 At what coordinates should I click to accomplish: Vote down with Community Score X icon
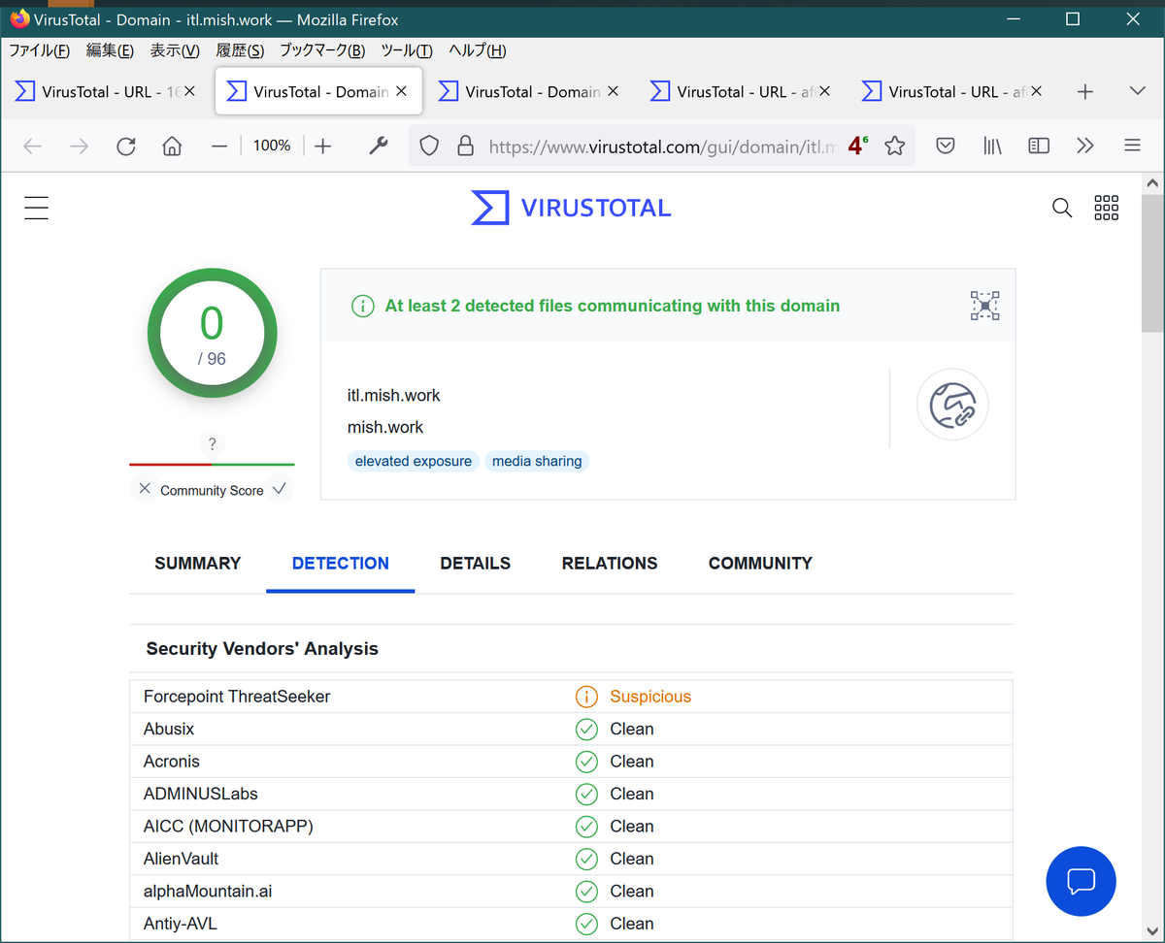(145, 489)
